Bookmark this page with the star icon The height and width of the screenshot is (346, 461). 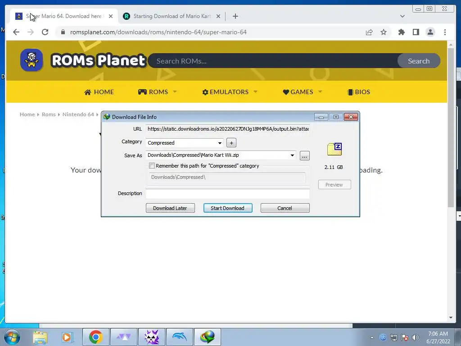coord(384,32)
